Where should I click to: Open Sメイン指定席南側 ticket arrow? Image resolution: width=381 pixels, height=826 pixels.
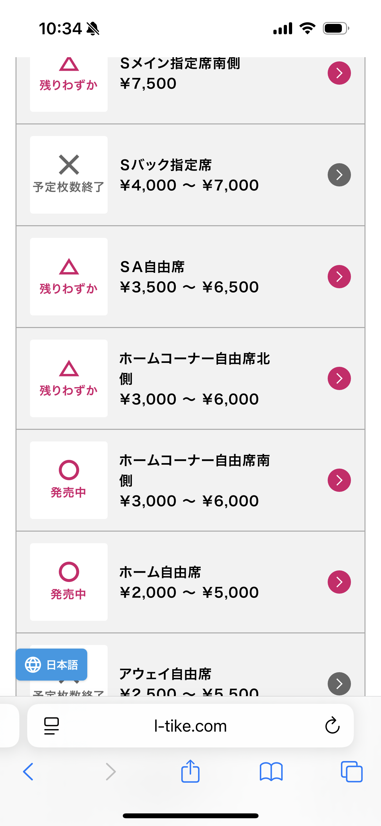point(339,73)
